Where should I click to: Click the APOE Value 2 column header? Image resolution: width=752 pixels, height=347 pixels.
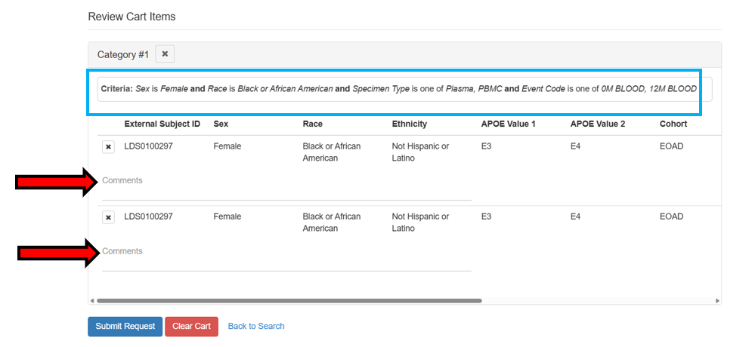(597, 124)
